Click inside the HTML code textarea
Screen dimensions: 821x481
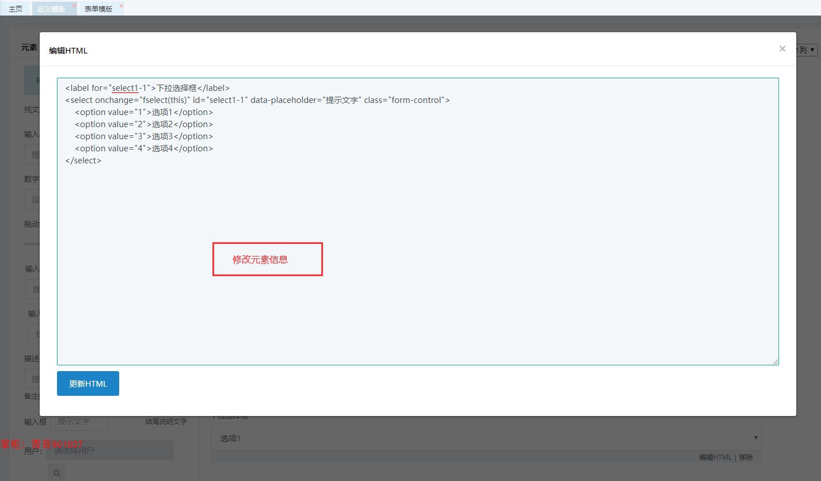pos(418,222)
